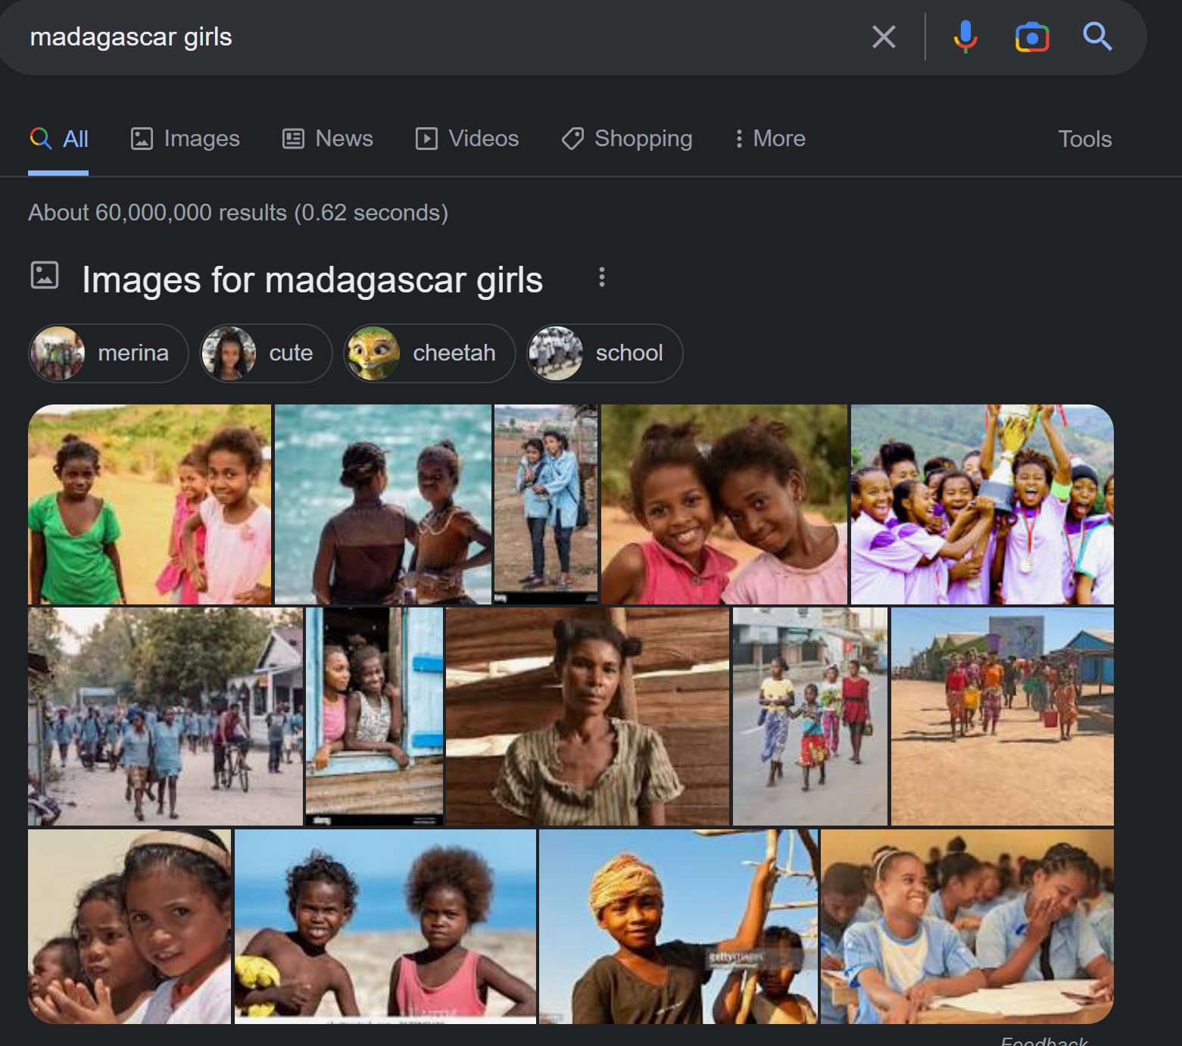This screenshot has height=1046, width=1182.
Task: Open photo of girls leaning from blue window
Action: [374, 717]
